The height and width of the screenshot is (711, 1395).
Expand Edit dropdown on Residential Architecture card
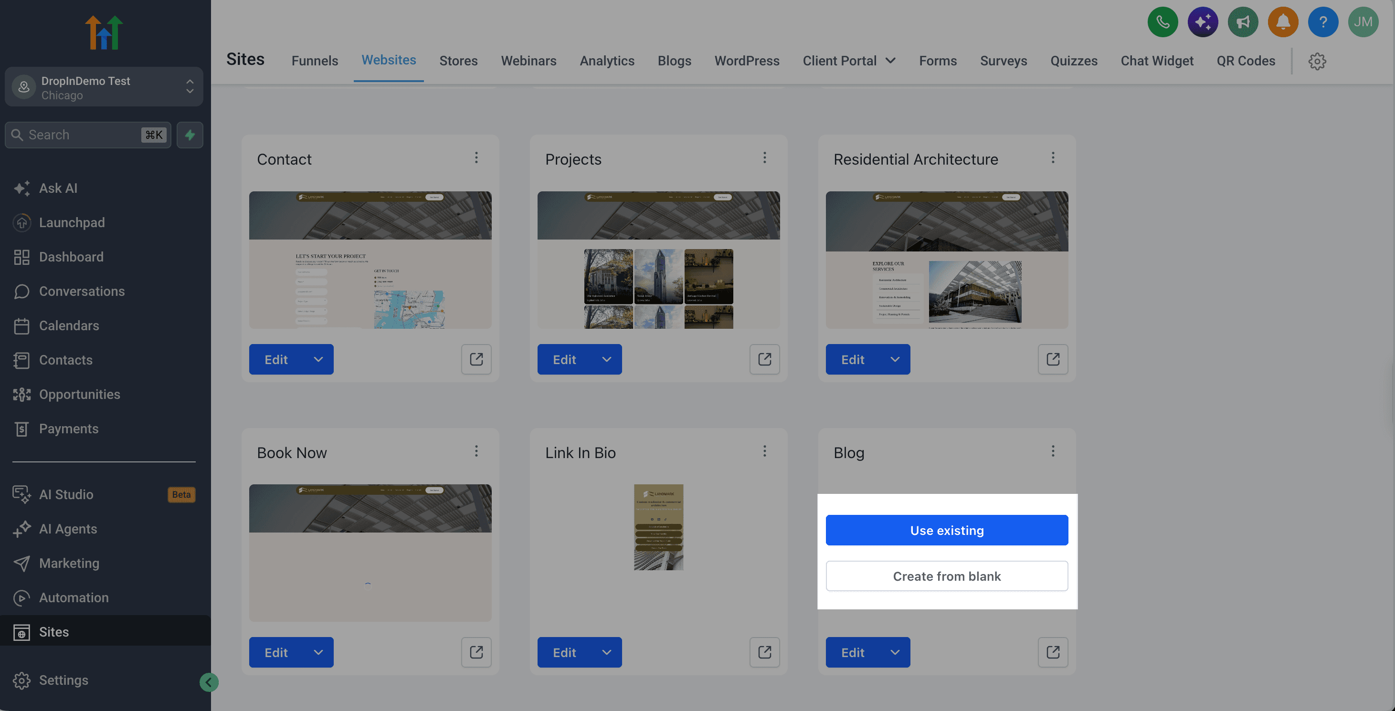point(895,359)
